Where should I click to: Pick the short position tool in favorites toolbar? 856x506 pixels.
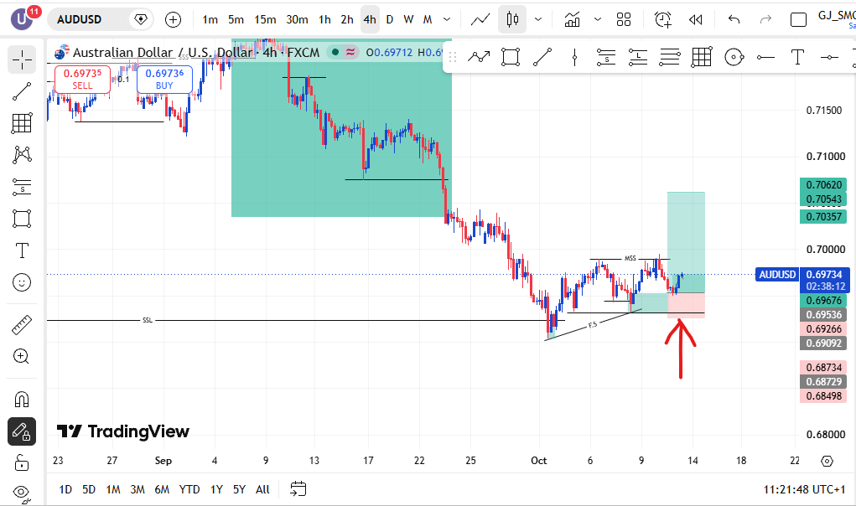(x=606, y=57)
